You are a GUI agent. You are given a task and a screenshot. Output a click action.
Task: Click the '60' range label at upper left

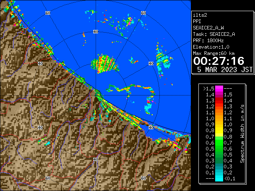tap(48, 13)
